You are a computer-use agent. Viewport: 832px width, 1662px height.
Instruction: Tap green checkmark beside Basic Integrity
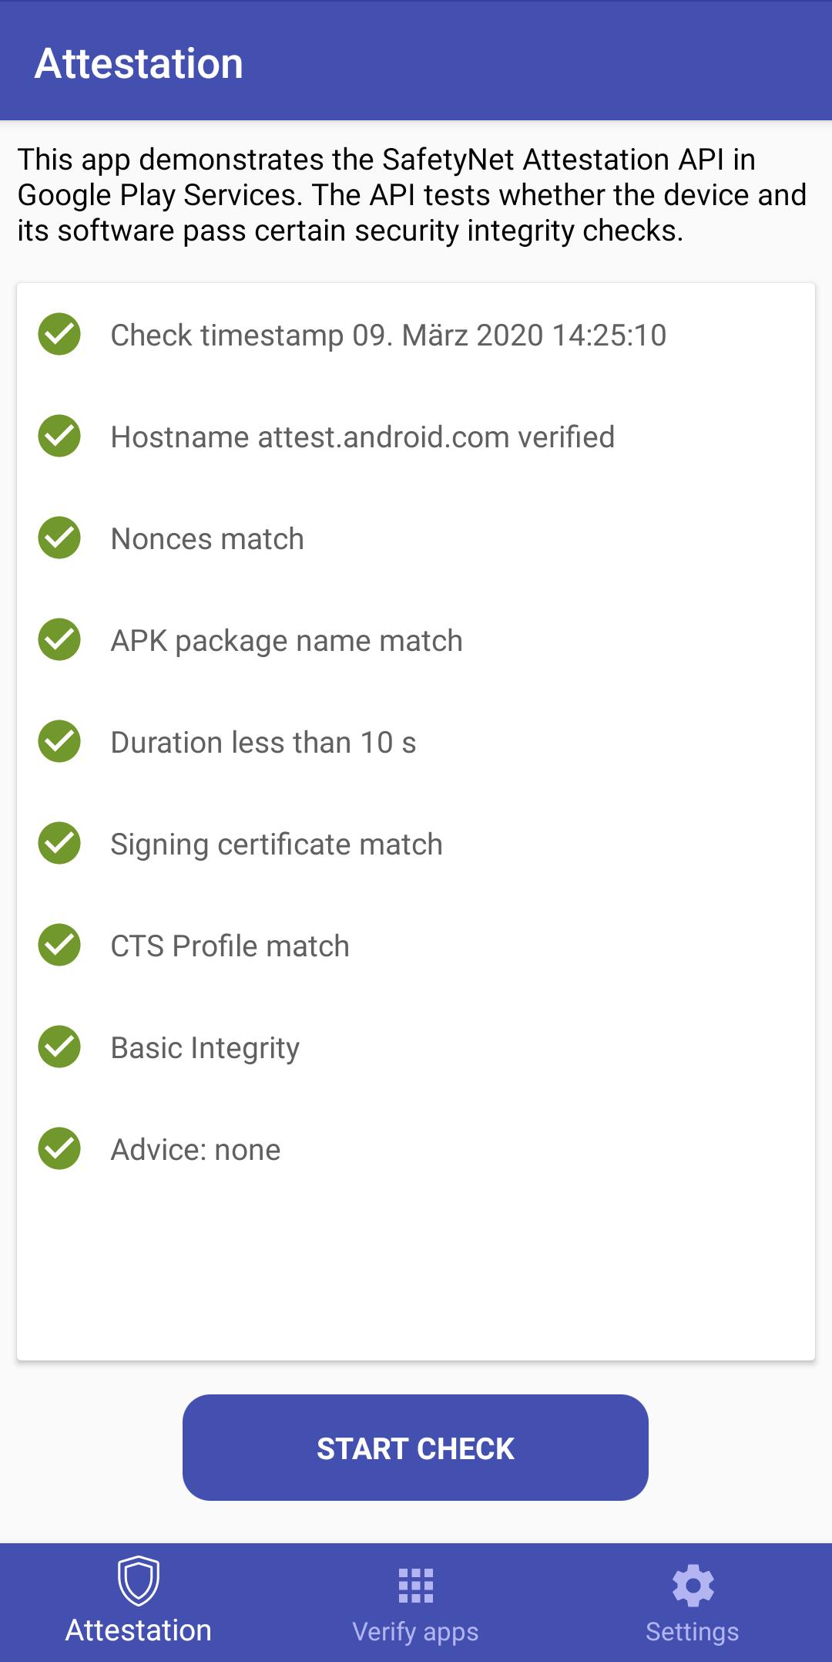pyautogui.click(x=59, y=1047)
